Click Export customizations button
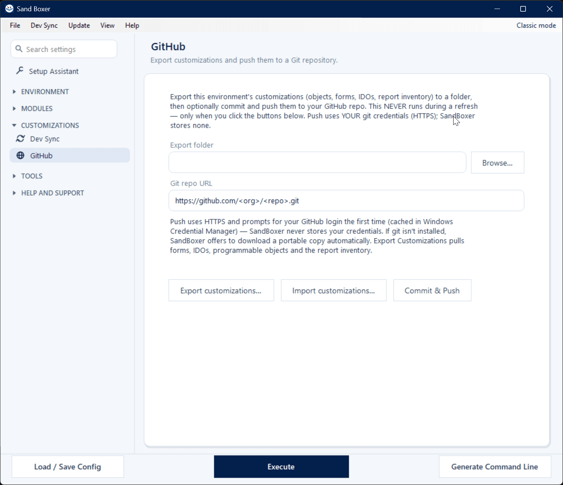563x485 pixels. 221,291
